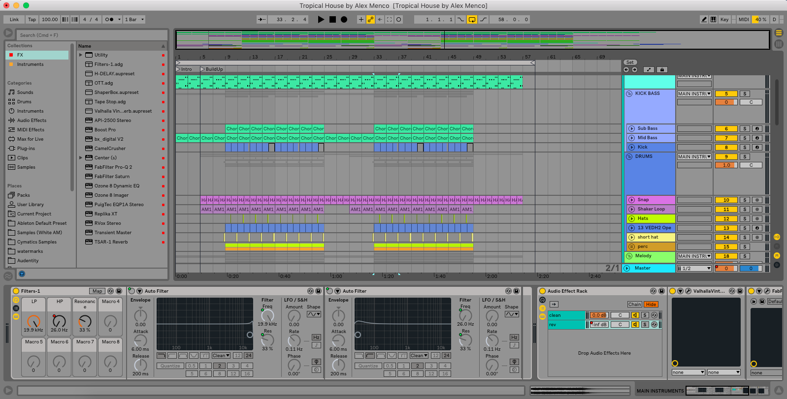Image resolution: width=787 pixels, height=399 pixels.
Task: Toggle Filters-1 device on/off
Action: [16, 291]
